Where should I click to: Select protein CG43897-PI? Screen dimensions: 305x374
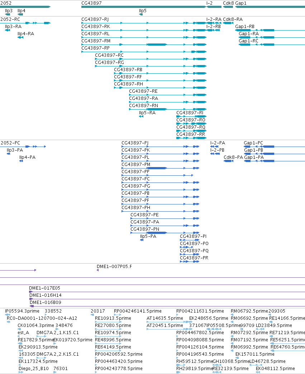coord(190,240)
